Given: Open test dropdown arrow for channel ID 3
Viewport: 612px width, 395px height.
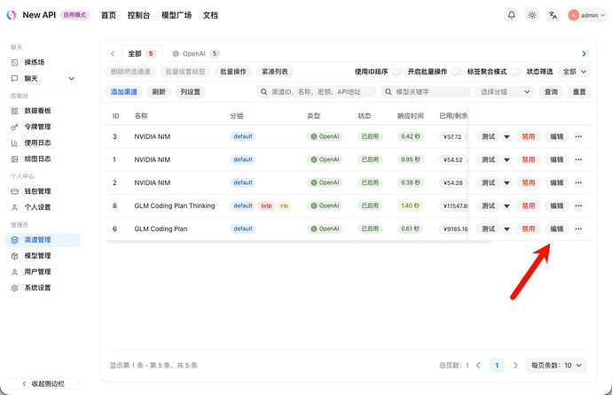Looking at the screenshot, I should point(506,136).
